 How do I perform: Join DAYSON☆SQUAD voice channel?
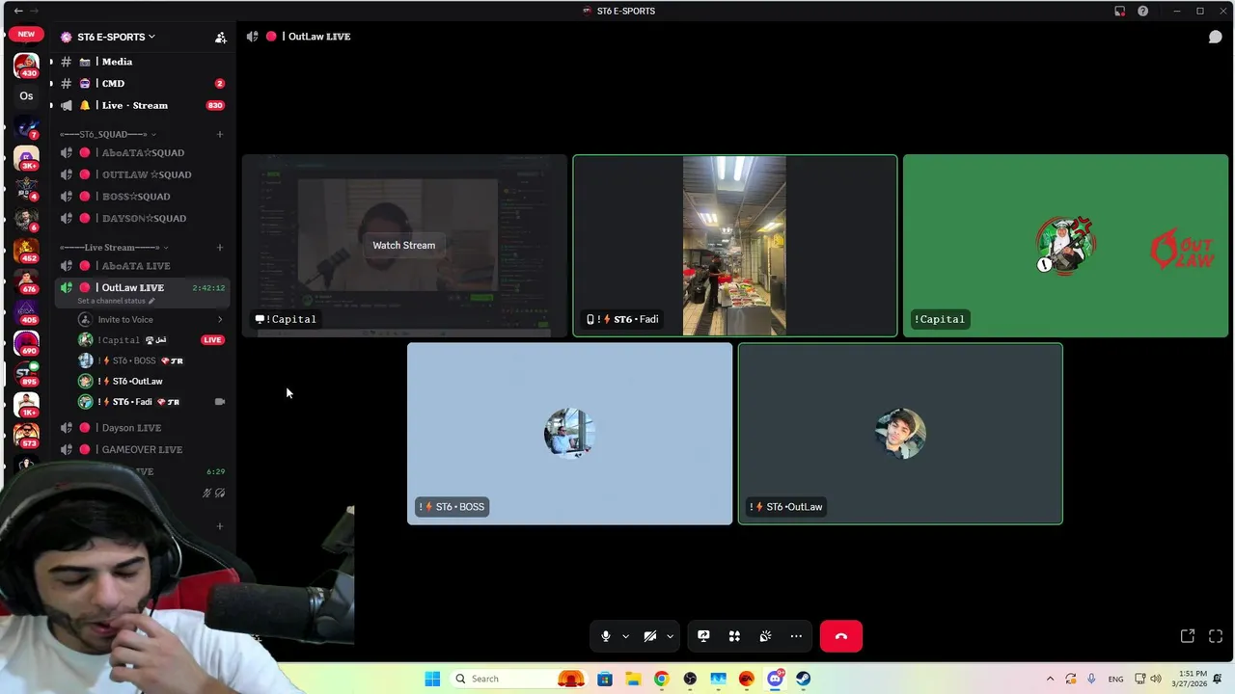point(141,218)
